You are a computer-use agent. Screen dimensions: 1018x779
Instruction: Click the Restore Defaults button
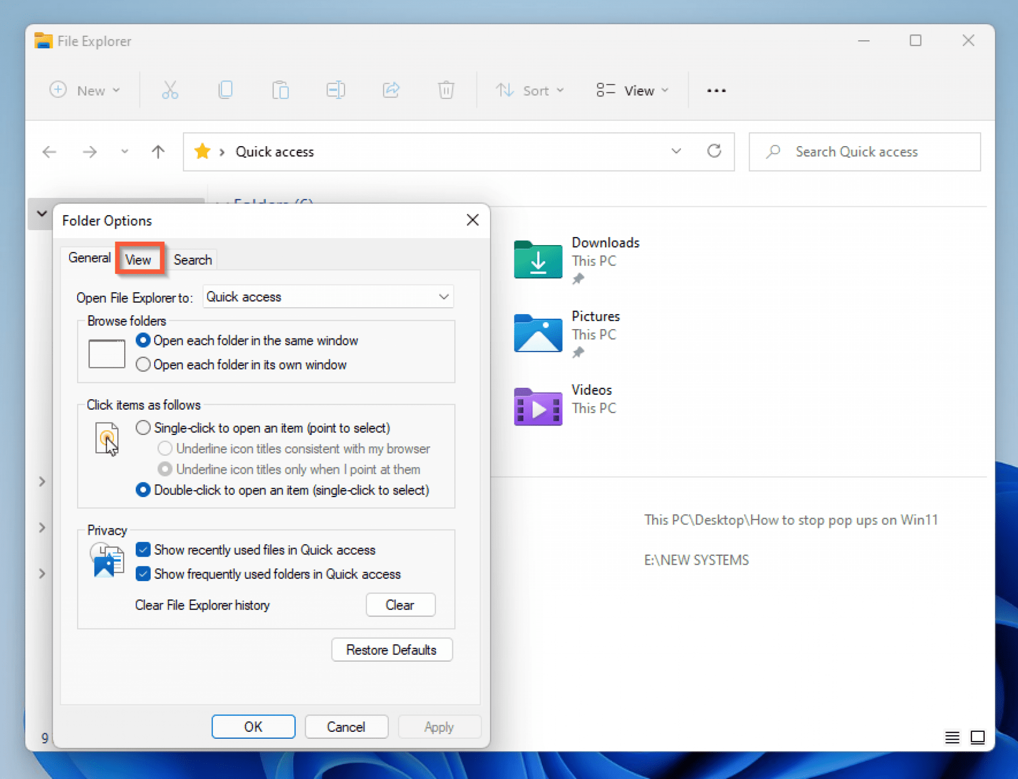click(392, 650)
